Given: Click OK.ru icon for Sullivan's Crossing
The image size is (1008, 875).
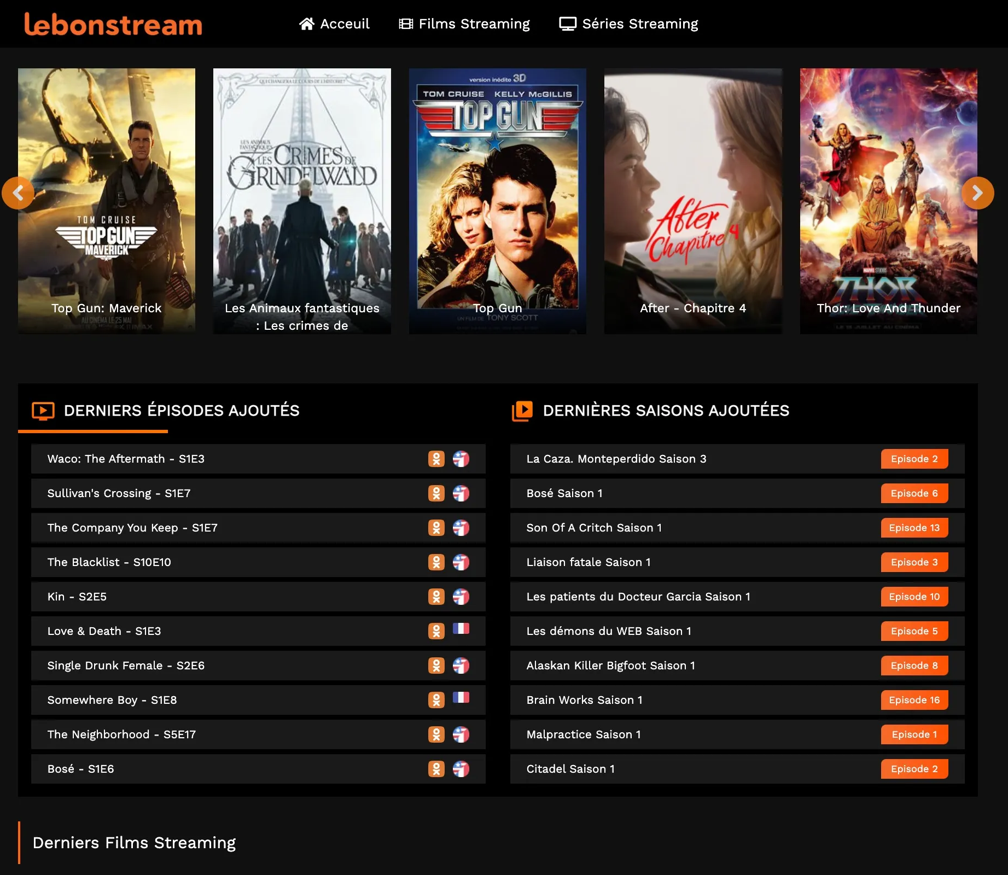Looking at the screenshot, I should 436,493.
